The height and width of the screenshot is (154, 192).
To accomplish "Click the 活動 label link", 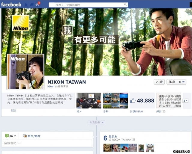I will [106, 111].
